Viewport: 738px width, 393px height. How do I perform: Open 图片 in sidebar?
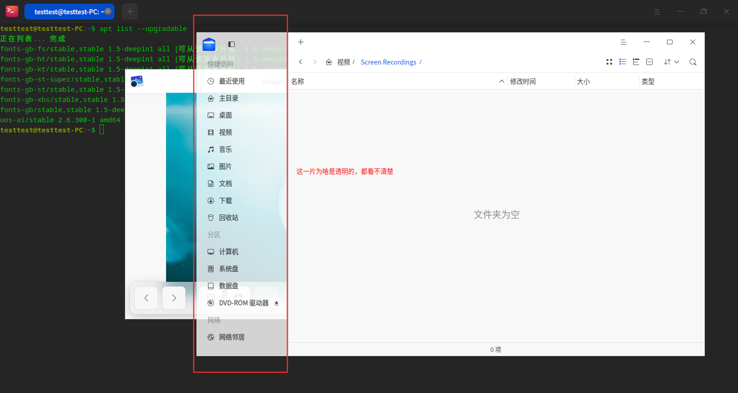point(242,167)
